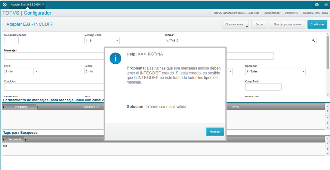
Task: Click TOTVS Manufactura MSSQL Desarrollo text
Action: point(236,13)
